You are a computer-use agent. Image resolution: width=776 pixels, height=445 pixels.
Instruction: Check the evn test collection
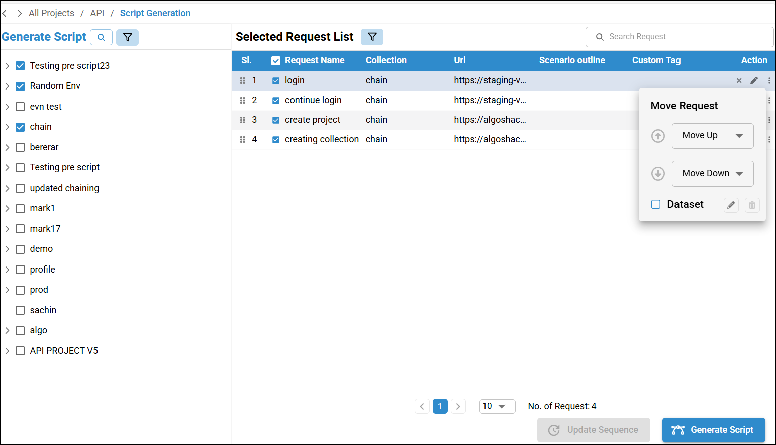(20, 107)
